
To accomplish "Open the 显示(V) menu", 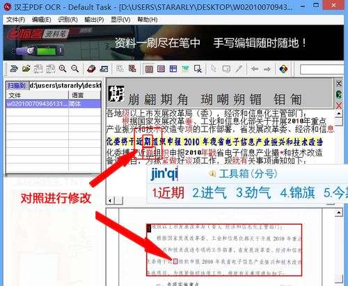I will (120, 20).
